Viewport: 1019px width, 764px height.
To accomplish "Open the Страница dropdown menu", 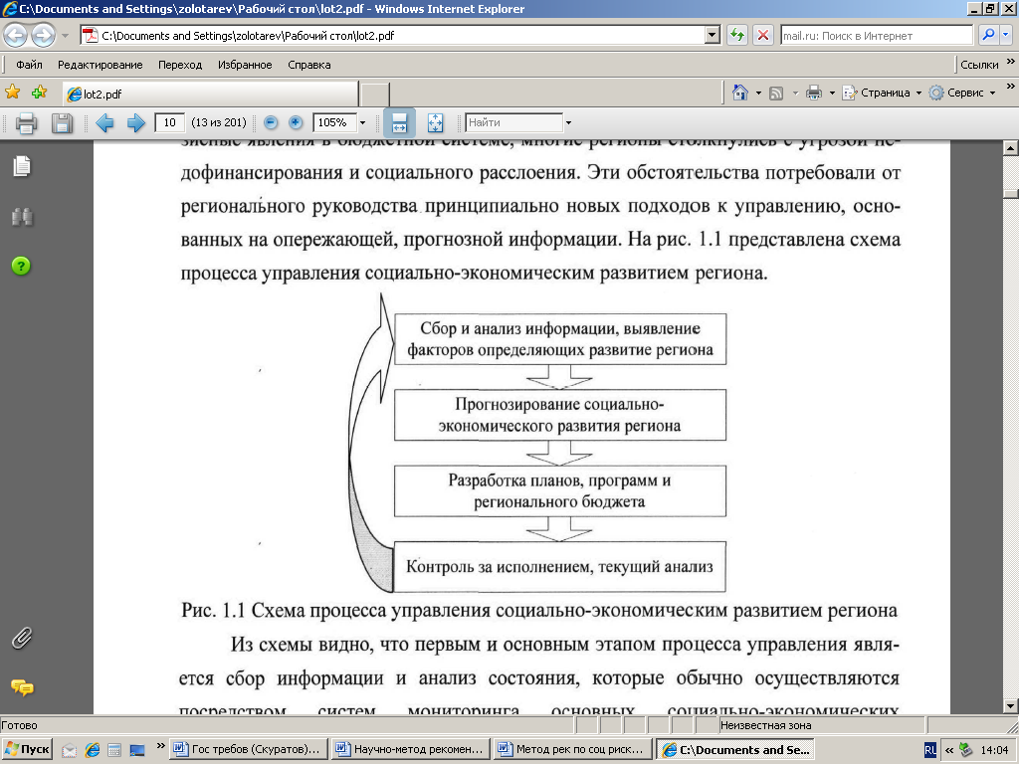I will point(882,93).
